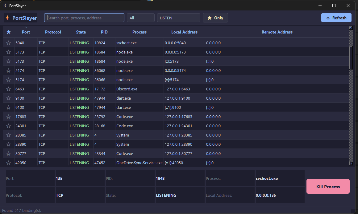Star the dart.exe row with address 127.0.0.1:9100

click(x=8, y=98)
